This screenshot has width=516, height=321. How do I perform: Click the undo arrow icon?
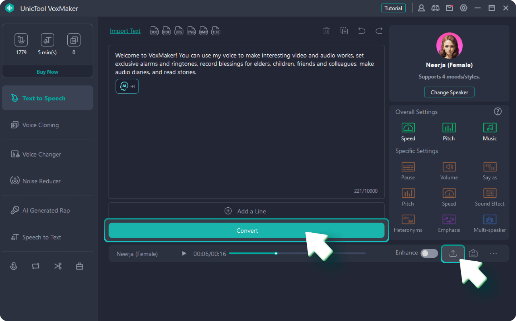point(362,31)
